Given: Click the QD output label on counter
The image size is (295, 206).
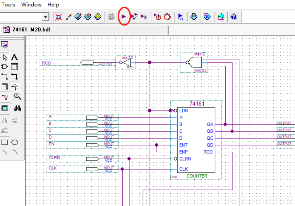Looking at the screenshot, I should tap(210, 145).
